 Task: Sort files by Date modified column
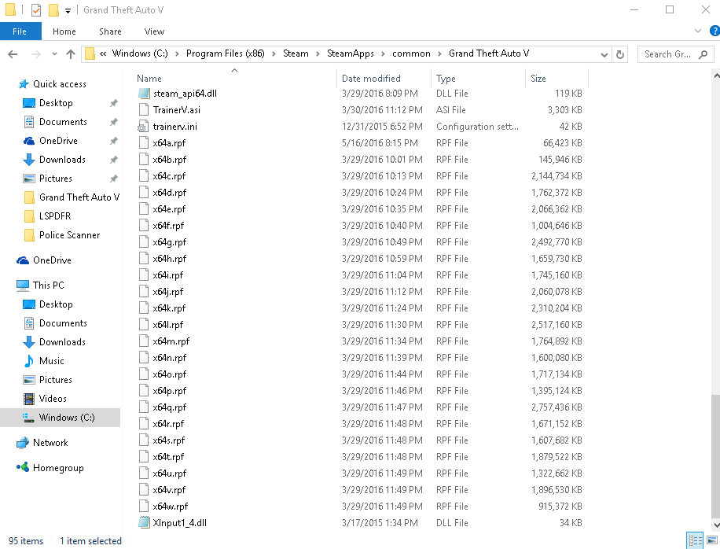coord(371,79)
